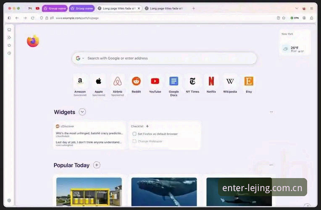
Task: Click the whale story thumbnail
Action: [164, 192]
